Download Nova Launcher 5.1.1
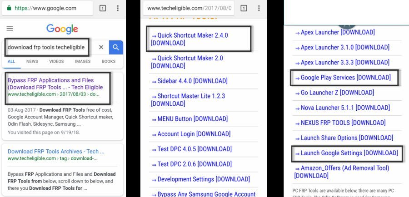The width and height of the screenshot is (409, 197). [343, 108]
